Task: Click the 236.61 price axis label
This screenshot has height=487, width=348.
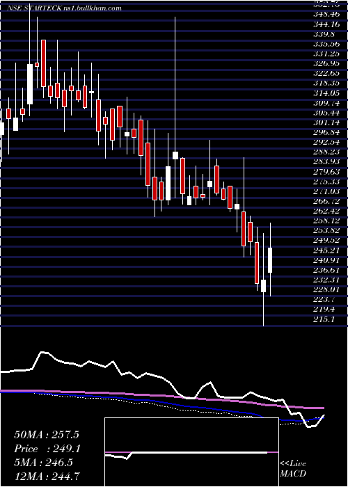Action: pos(326,271)
